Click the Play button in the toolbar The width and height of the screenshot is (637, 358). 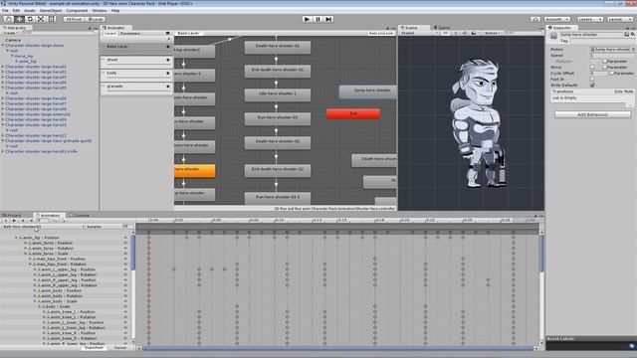tap(308, 19)
